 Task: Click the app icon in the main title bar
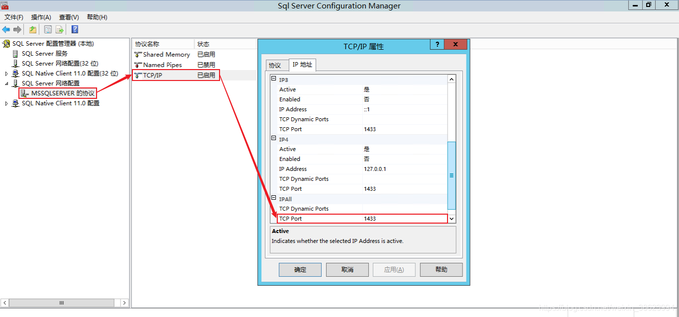coord(5,5)
